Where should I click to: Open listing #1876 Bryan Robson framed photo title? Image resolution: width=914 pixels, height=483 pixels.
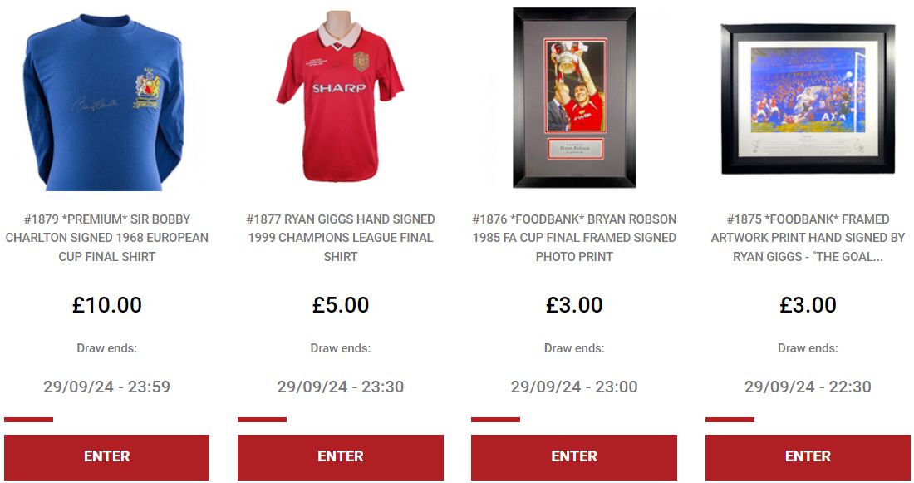574,238
